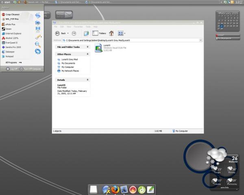Open the address bar dropdown arrow
This screenshot has width=244, height=195.
(200, 40)
